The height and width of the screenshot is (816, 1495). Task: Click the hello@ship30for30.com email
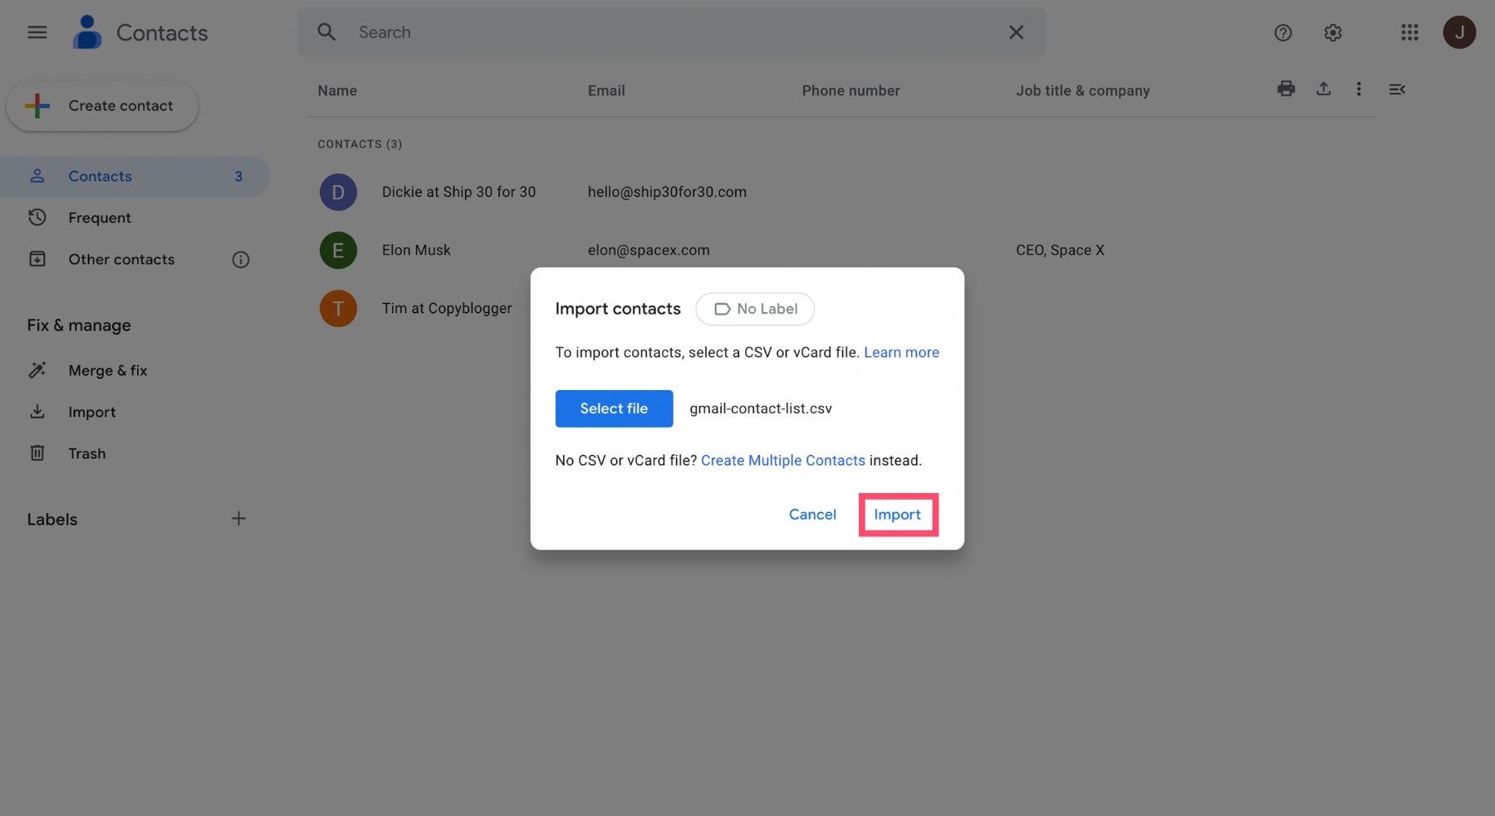tap(667, 192)
